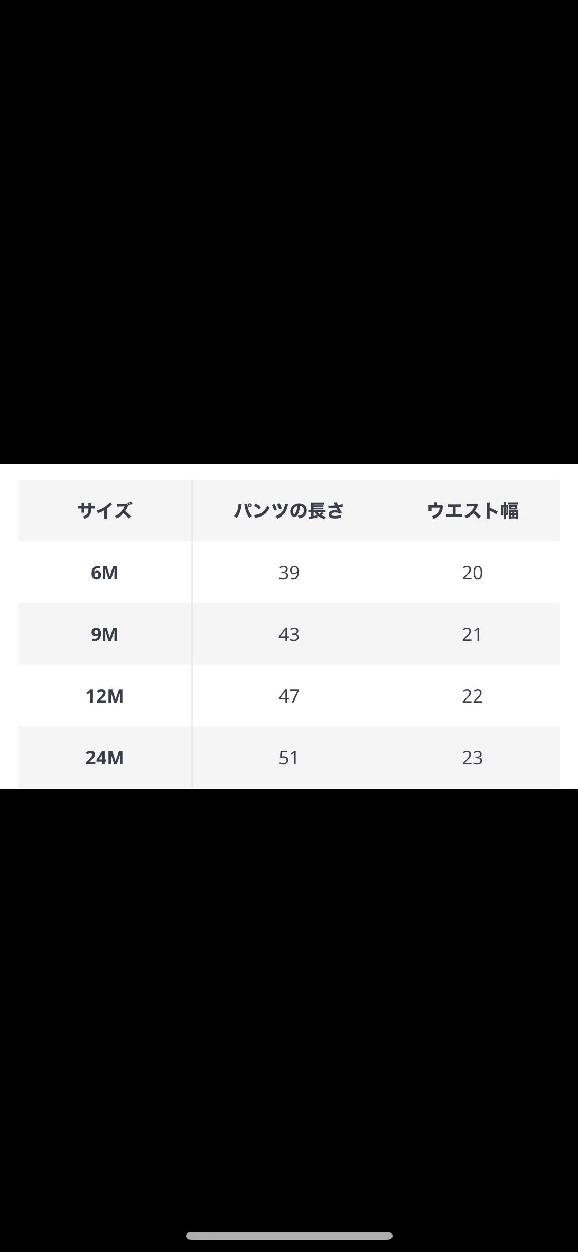
Task: Tap the vertical divider beside the size column
Action: coord(192,633)
